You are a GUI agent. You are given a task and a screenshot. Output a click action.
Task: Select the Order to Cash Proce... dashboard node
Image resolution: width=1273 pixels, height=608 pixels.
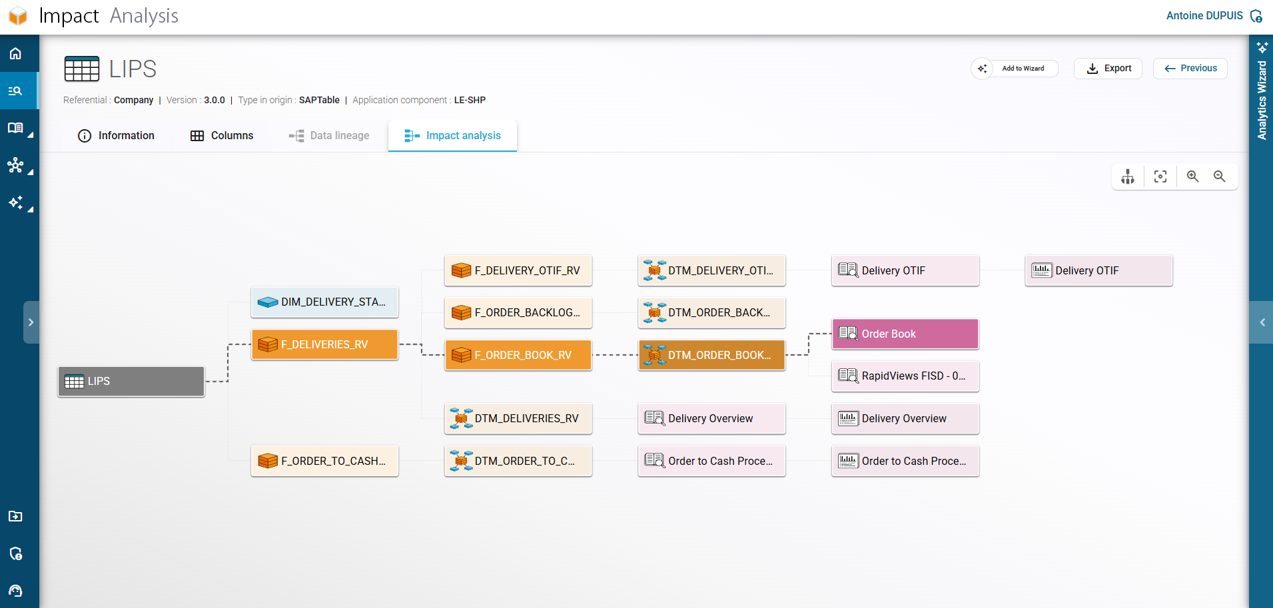pyautogui.click(x=905, y=461)
